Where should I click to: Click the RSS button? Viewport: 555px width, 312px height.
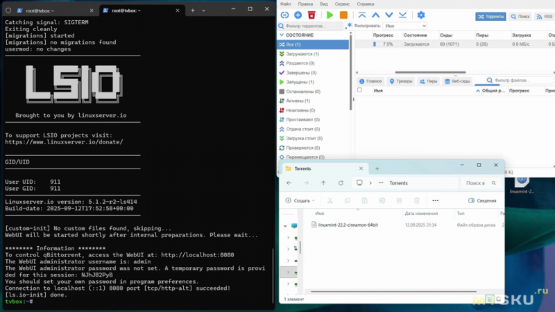pos(545,17)
